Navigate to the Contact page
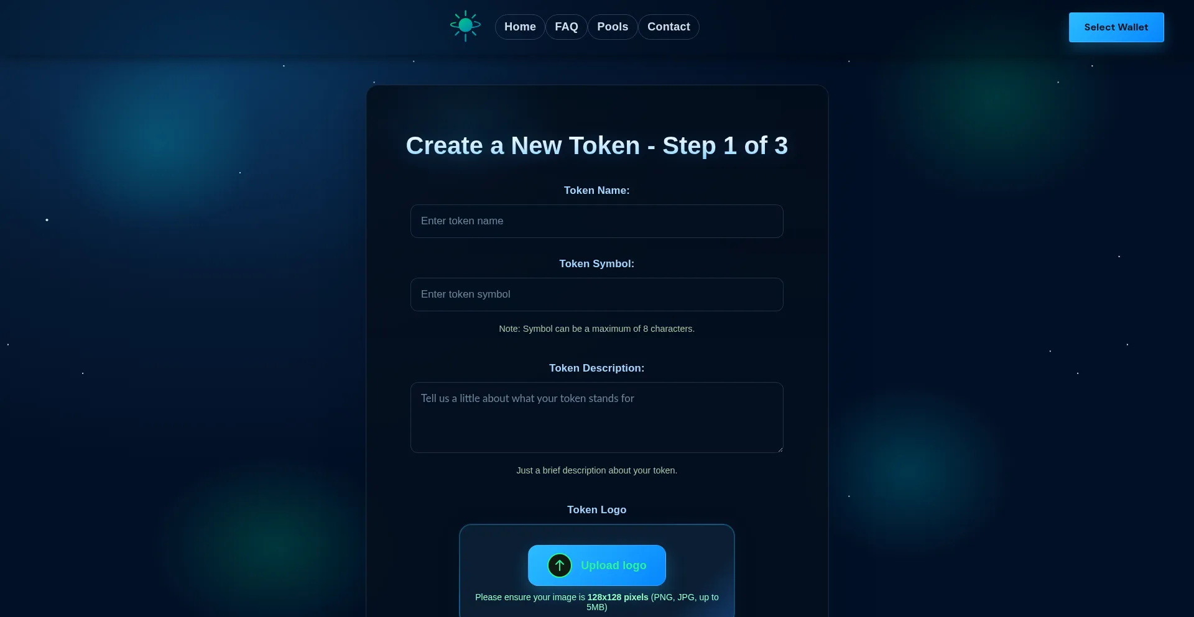Image resolution: width=1194 pixels, height=617 pixels. [x=669, y=27]
